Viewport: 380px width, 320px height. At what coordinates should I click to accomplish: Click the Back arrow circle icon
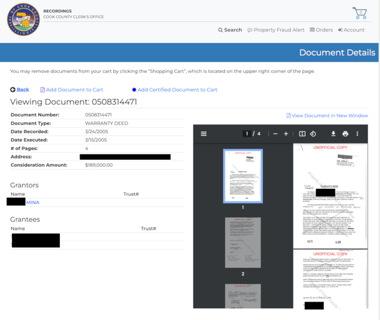[x=13, y=90]
